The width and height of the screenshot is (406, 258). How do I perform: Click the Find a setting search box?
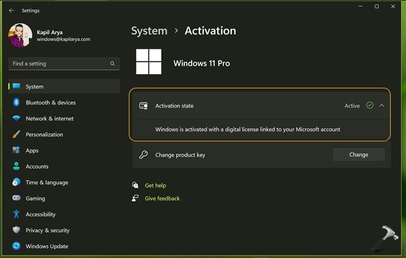59,64
